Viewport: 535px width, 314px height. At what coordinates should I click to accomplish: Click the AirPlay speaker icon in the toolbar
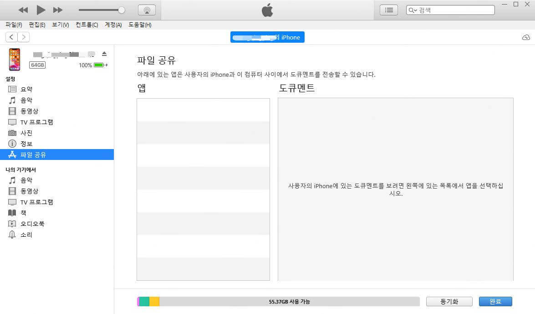(x=146, y=10)
